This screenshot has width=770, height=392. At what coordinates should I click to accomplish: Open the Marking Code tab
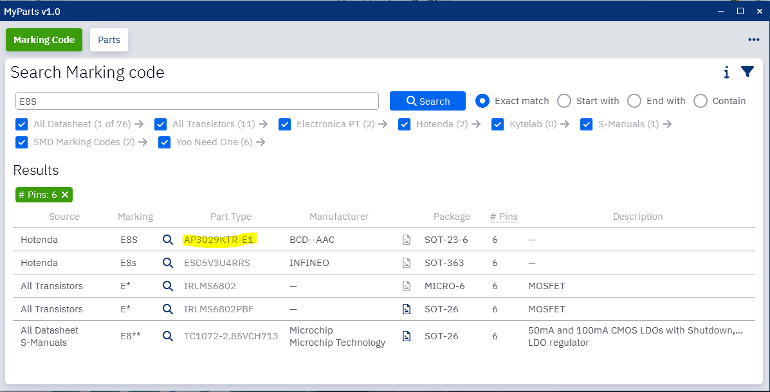click(44, 40)
